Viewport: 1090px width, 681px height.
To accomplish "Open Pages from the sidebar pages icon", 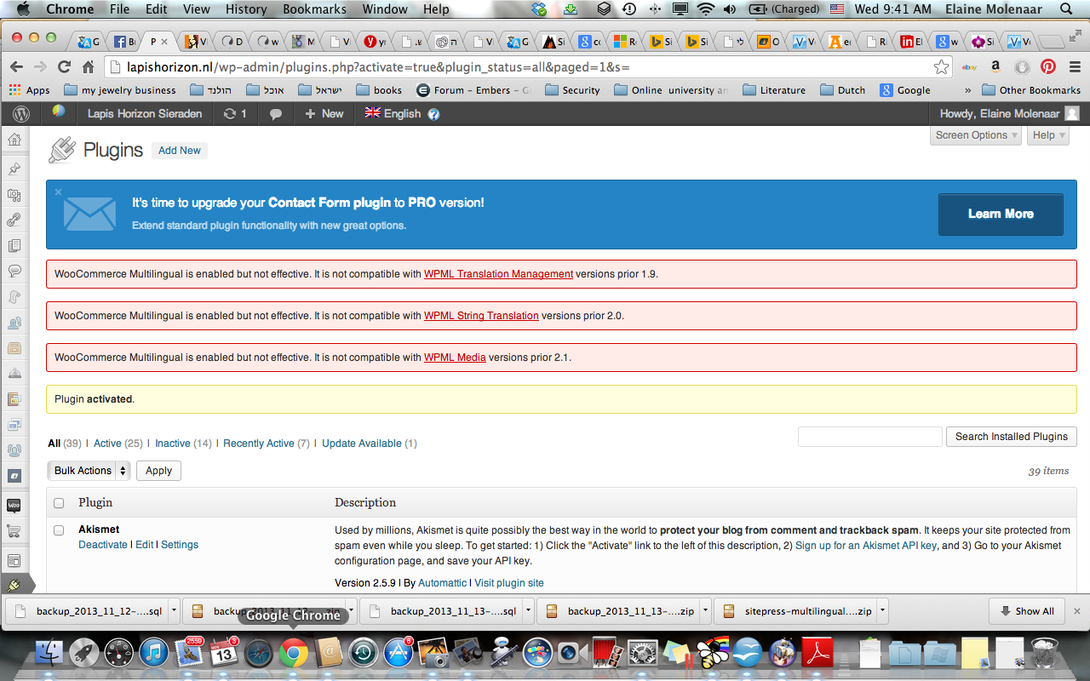I will click(14, 245).
